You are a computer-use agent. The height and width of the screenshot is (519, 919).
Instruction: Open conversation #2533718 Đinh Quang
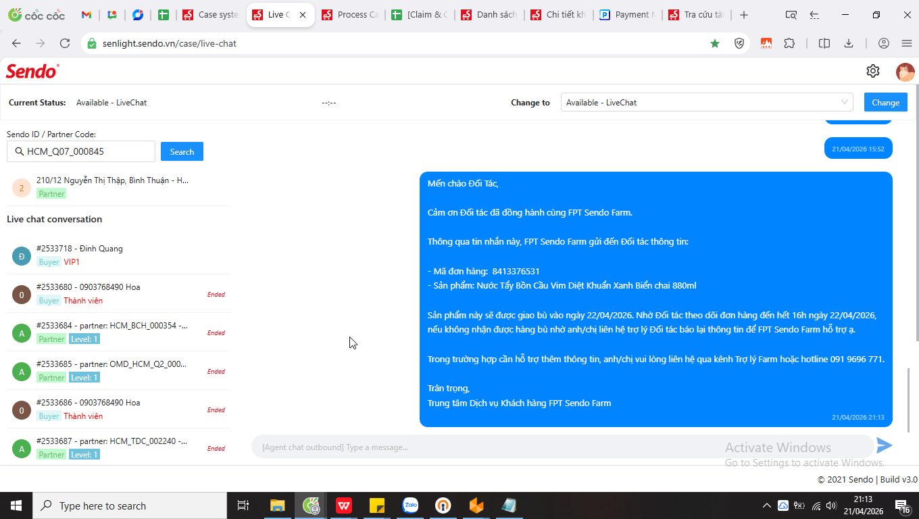118,255
